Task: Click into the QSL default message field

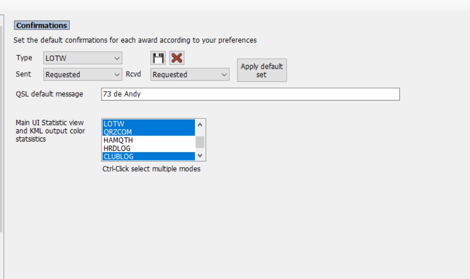Action: 250,94
